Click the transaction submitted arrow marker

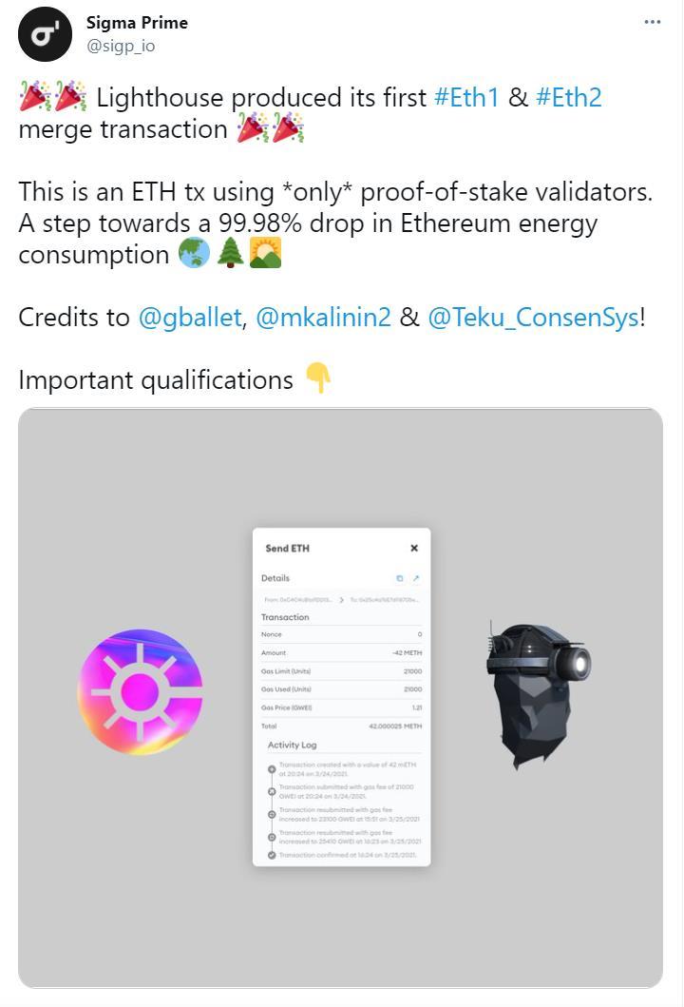coord(272,790)
